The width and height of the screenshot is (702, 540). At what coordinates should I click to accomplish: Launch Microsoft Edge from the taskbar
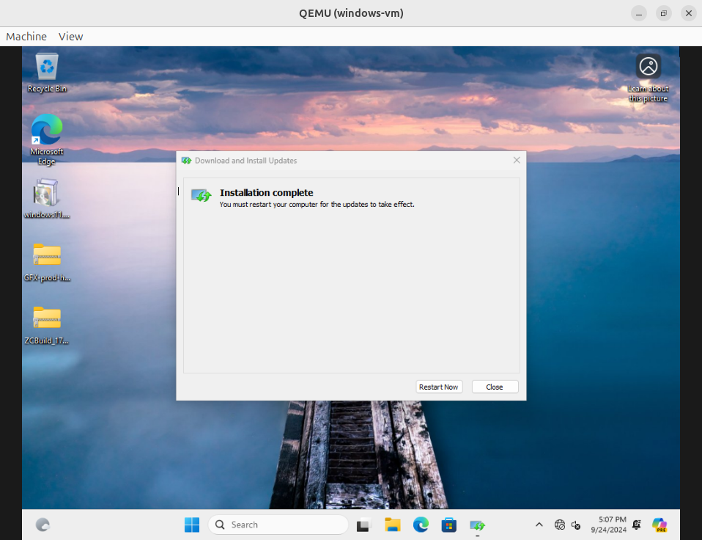pyautogui.click(x=421, y=525)
